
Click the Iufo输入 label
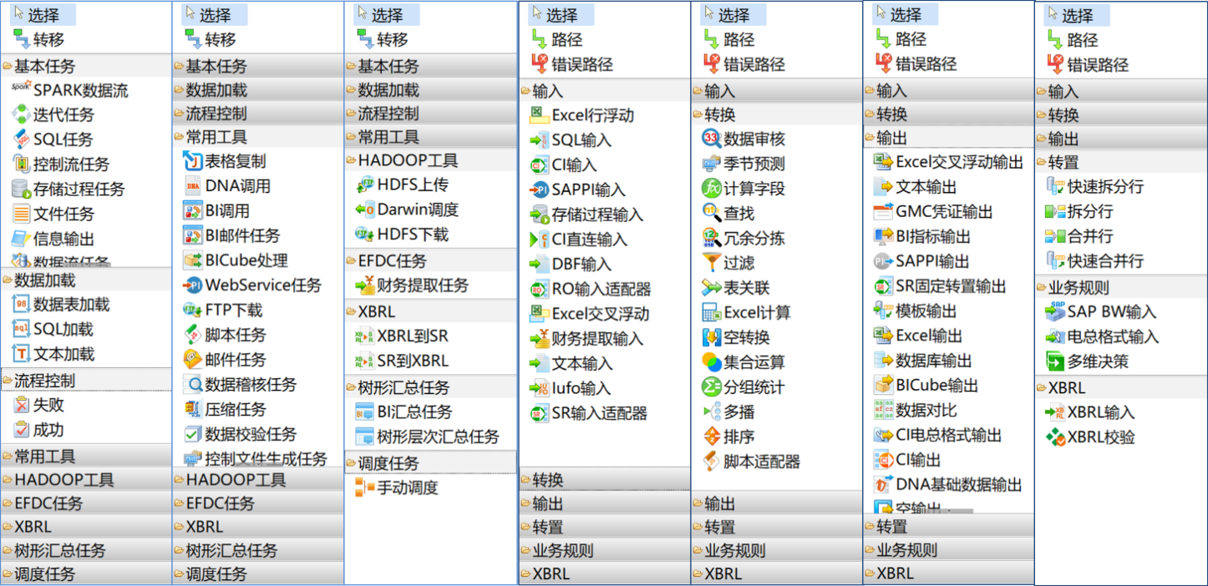point(581,388)
